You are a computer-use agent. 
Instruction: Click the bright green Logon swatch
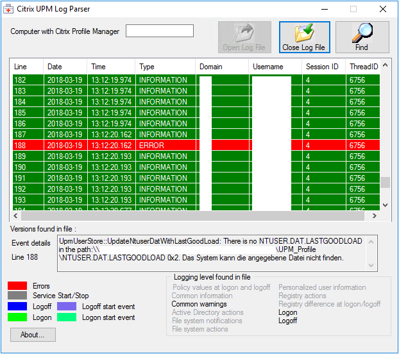(x=17, y=317)
